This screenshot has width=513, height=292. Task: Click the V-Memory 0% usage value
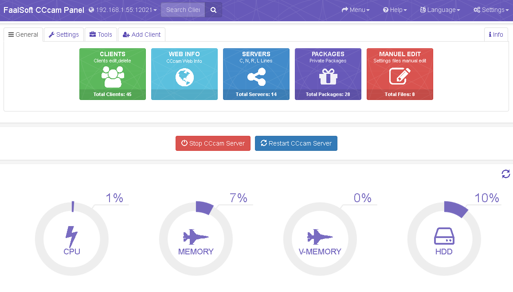coord(363,198)
